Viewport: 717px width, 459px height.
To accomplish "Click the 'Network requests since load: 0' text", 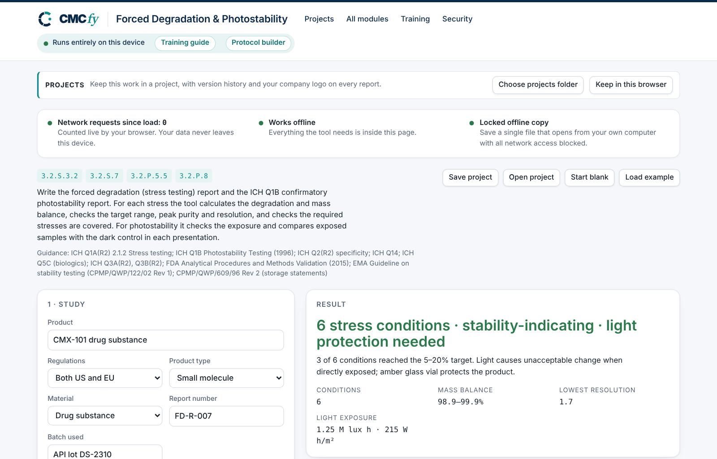I will [x=112, y=122].
